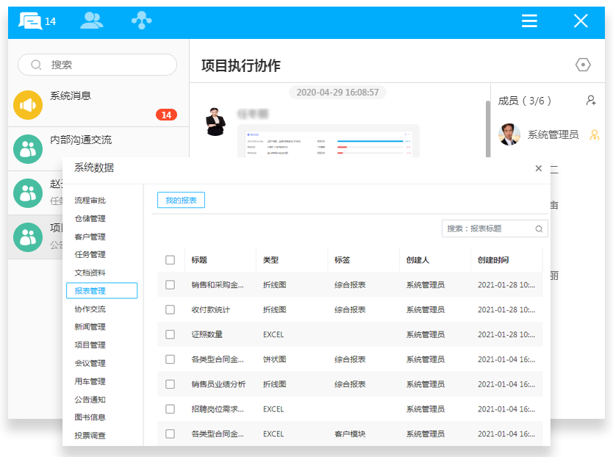
Task: Open the 证照数量 report title
Action: click(207, 334)
